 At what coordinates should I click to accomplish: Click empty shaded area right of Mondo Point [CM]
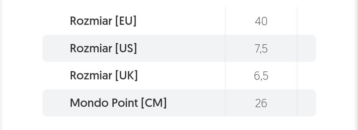tap(196, 103)
